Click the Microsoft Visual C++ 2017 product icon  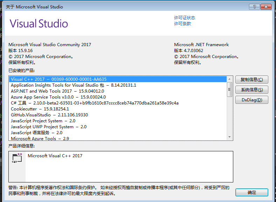17,158
